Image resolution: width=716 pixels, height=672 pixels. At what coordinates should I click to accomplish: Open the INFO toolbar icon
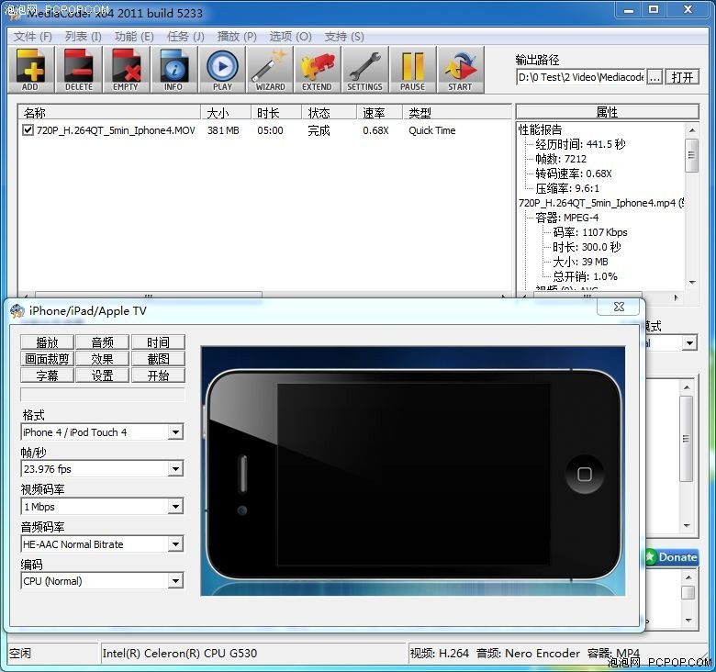point(174,70)
